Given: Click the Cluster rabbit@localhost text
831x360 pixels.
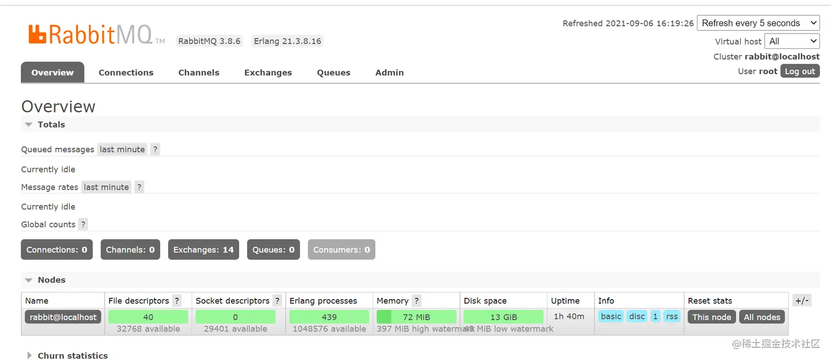Looking at the screenshot, I should [x=767, y=57].
